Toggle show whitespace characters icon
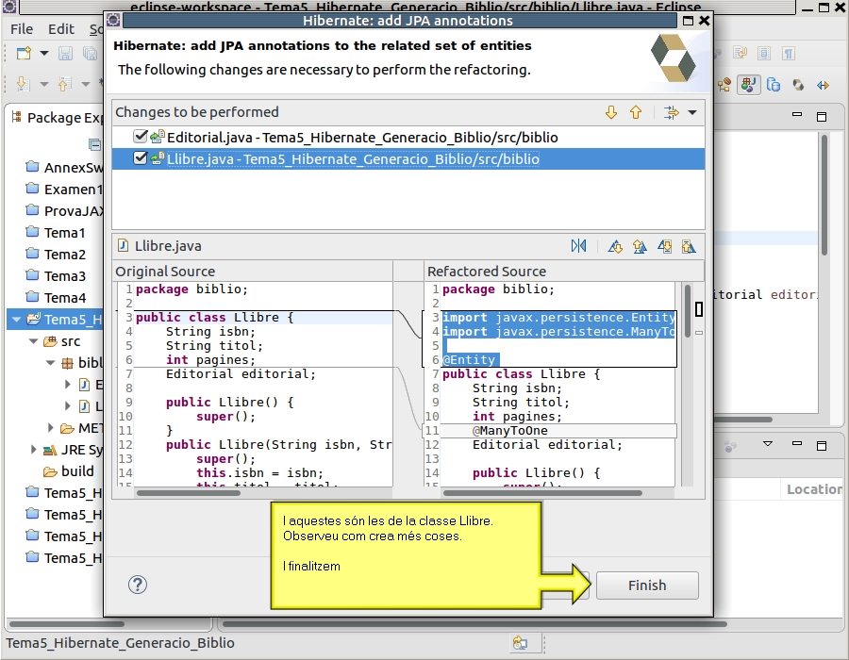This screenshot has height=660, width=849. [789, 53]
